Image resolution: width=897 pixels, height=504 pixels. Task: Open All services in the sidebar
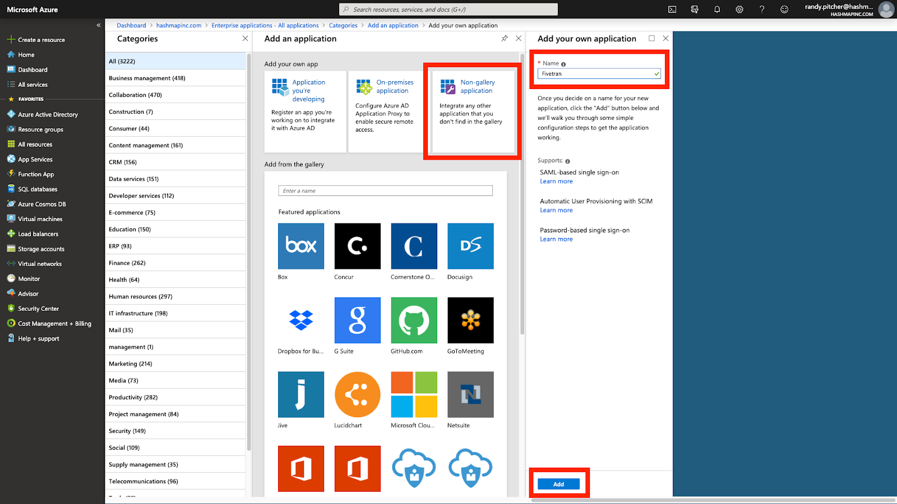tap(33, 85)
